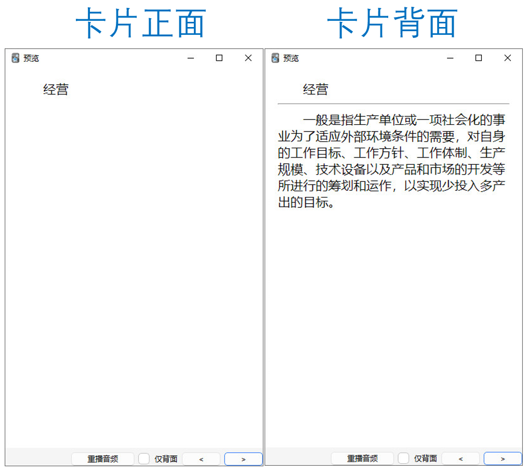Click the definition paragraph starting with 一般是指生产单位
Image resolution: width=527 pixels, height=472 pixels.
pyautogui.click(x=392, y=161)
